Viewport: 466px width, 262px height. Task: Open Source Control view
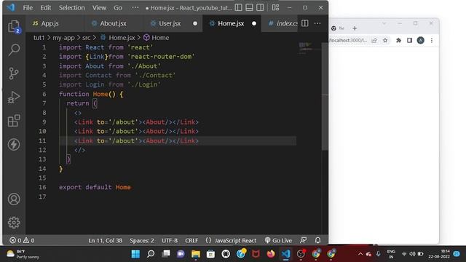[x=14, y=74]
